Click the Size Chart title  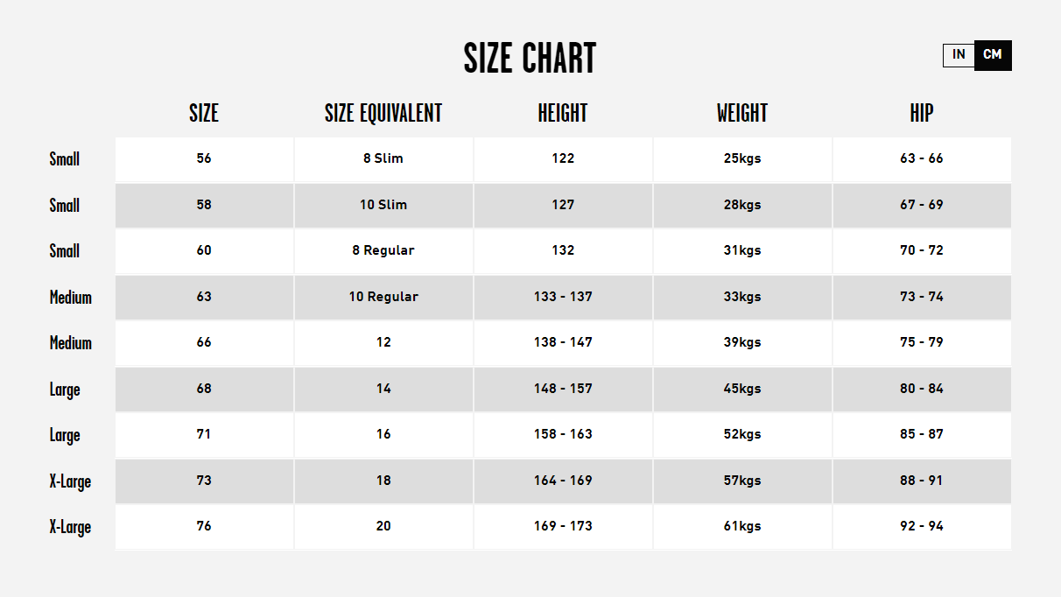pos(530,60)
